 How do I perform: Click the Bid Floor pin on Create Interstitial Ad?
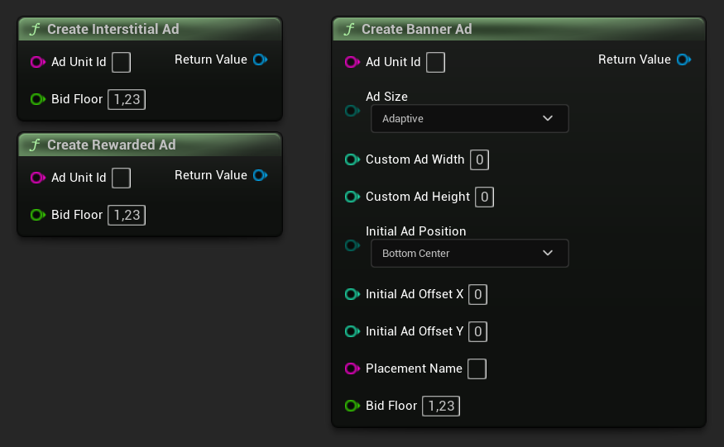[37, 99]
